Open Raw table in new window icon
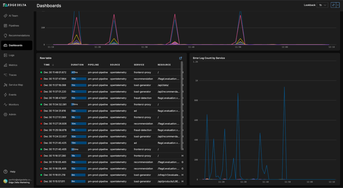This screenshot has height=188, width=343. coord(181,58)
